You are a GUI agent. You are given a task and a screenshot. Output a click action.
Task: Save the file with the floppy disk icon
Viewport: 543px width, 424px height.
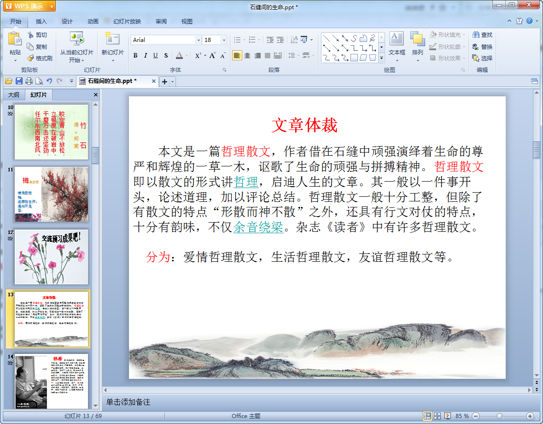(19, 81)
